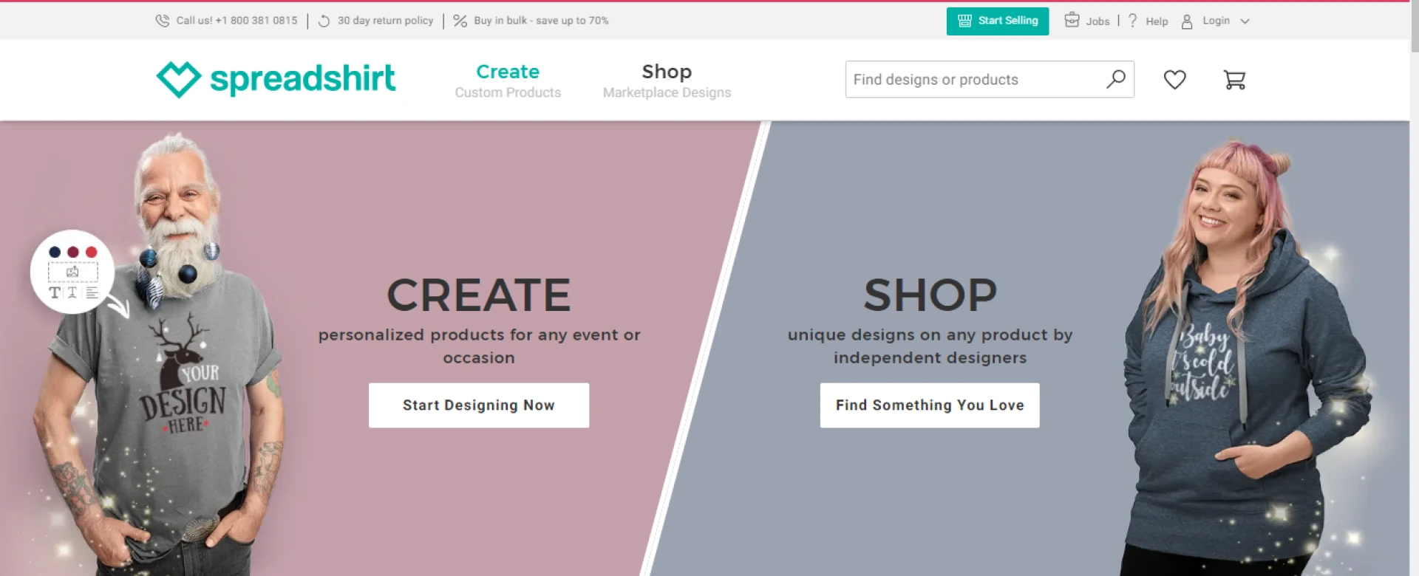This screenshot has width=1419, height=576.
Task: Click the question mark Help icon
Action: point(1132,20)
